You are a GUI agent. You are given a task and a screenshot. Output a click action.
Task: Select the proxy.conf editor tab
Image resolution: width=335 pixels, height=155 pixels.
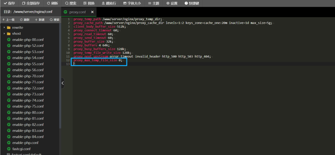pos(77,12)
